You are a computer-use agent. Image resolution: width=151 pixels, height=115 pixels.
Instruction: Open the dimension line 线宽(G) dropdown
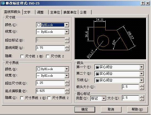pos(67,32)
